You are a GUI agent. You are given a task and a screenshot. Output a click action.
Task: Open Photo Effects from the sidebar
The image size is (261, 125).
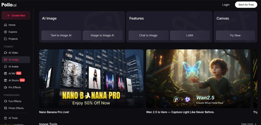pyautogui.click(x=6, y=108)
